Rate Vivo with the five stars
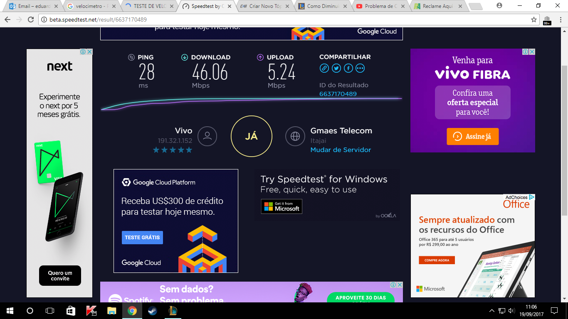This screenshot has height=319, width=568. click(x=173, y=150)
